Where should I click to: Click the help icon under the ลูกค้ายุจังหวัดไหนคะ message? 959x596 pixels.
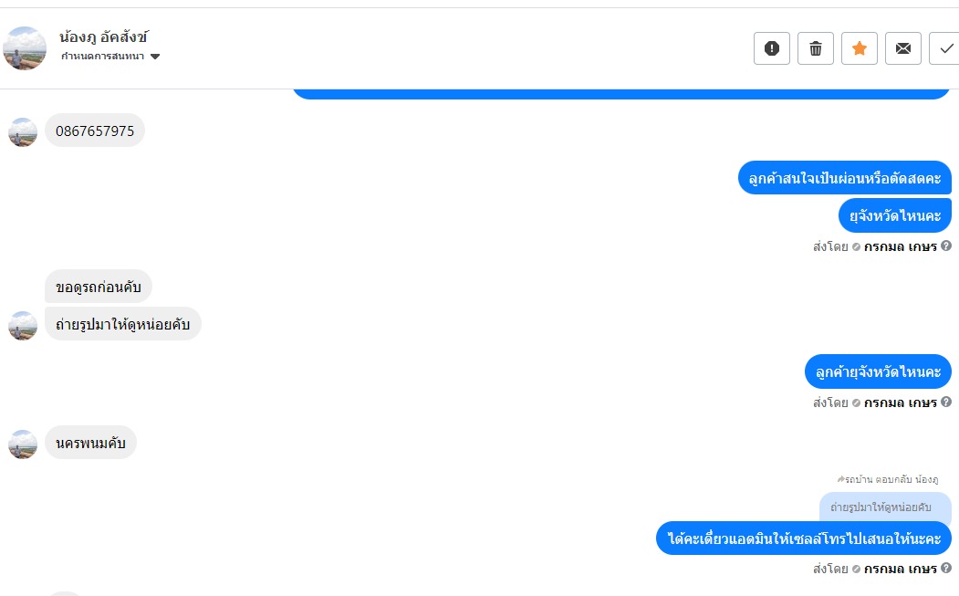coord(946,403)
